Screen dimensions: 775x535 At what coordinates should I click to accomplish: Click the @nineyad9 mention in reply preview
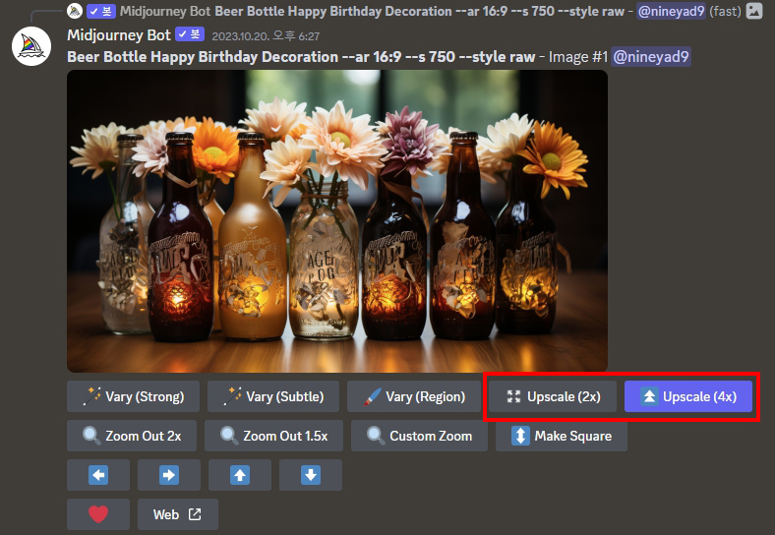click(671, 11)
